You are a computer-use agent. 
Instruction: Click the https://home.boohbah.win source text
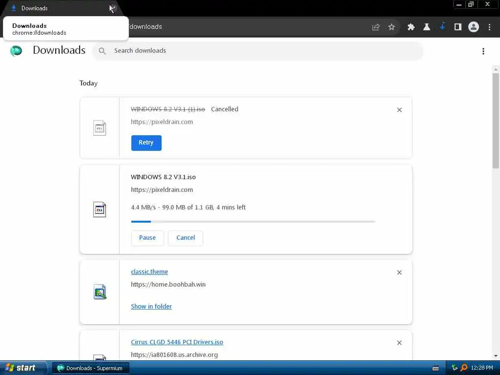[x=168, y=285]
